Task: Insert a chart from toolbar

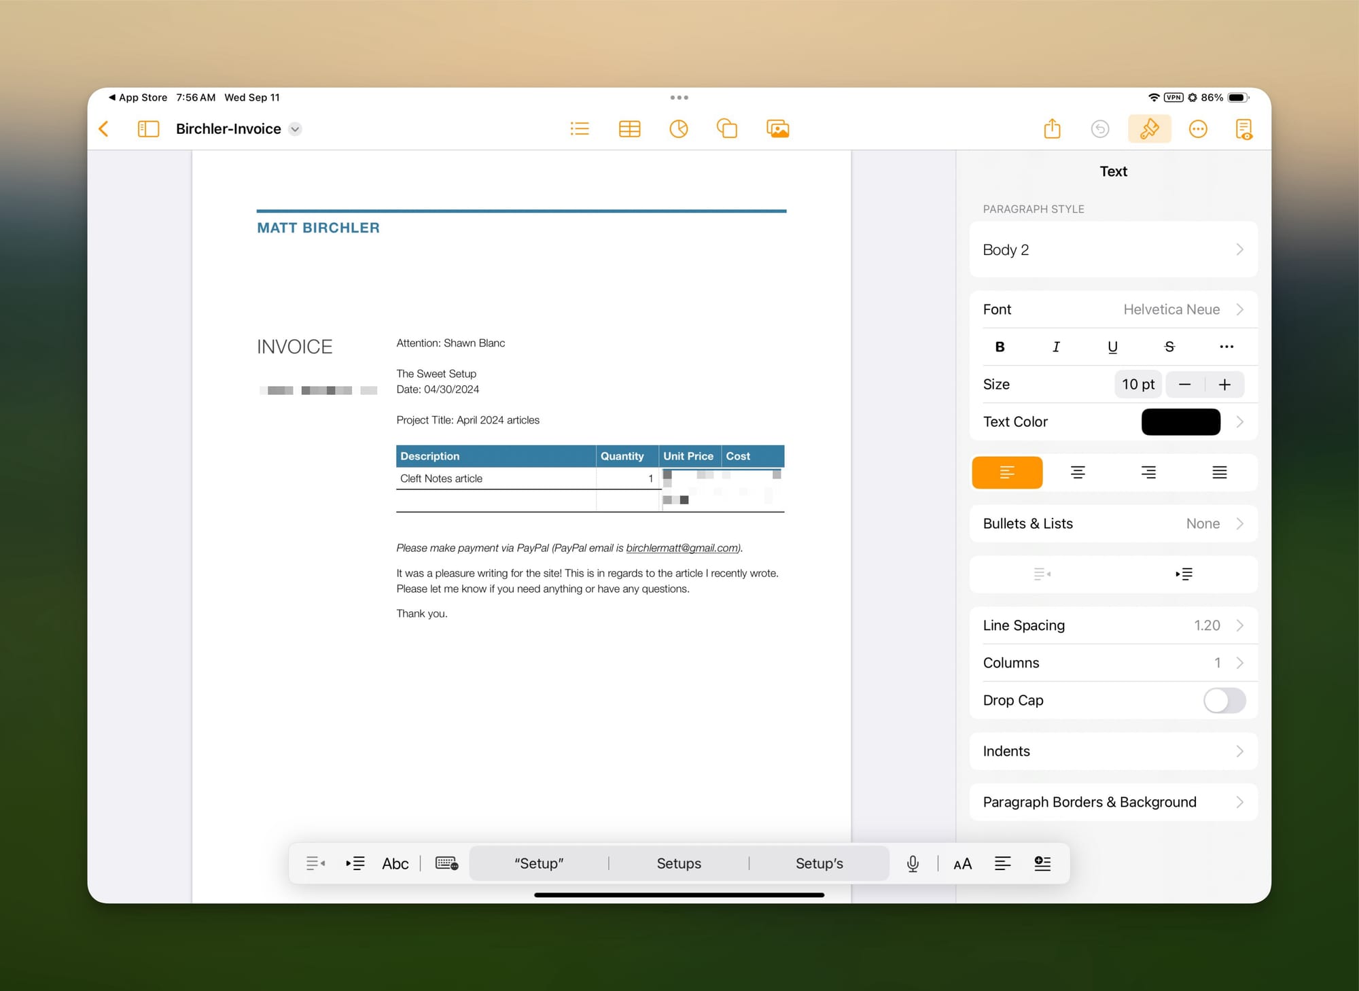Action: pos(678,129)
